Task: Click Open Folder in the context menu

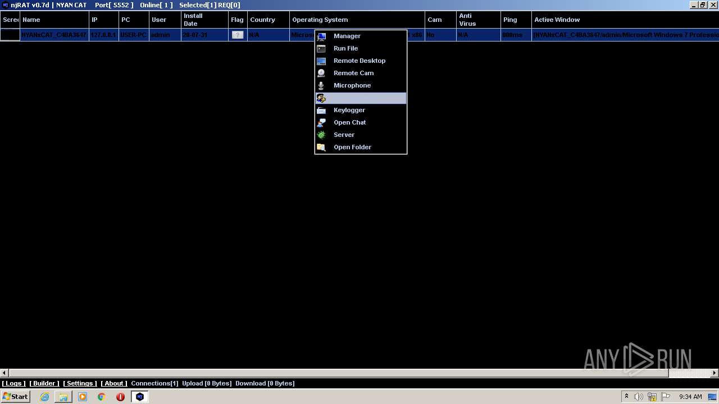Action: [x=361, y=147]
